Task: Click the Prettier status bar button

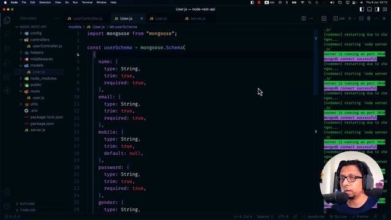Action: 360,217
